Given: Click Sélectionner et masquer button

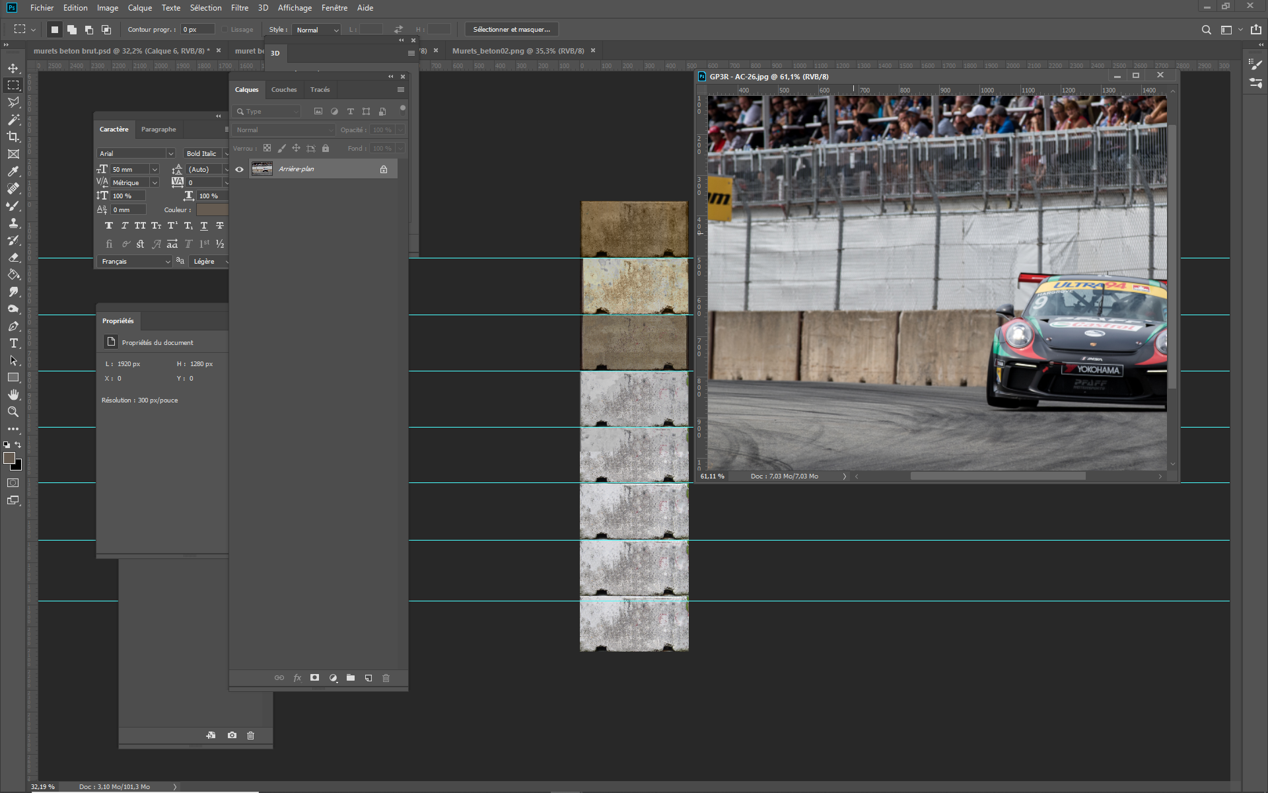Looking at the screenshot, I should click(512, 30).
